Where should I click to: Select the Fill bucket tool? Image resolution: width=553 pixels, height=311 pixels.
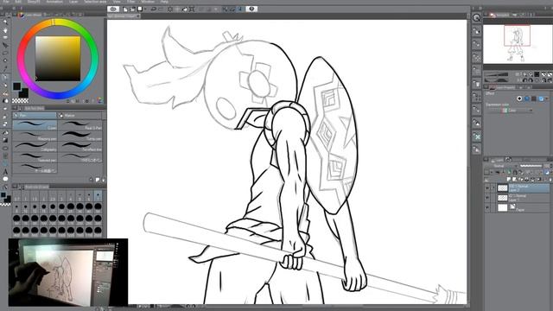pos(5,132)
